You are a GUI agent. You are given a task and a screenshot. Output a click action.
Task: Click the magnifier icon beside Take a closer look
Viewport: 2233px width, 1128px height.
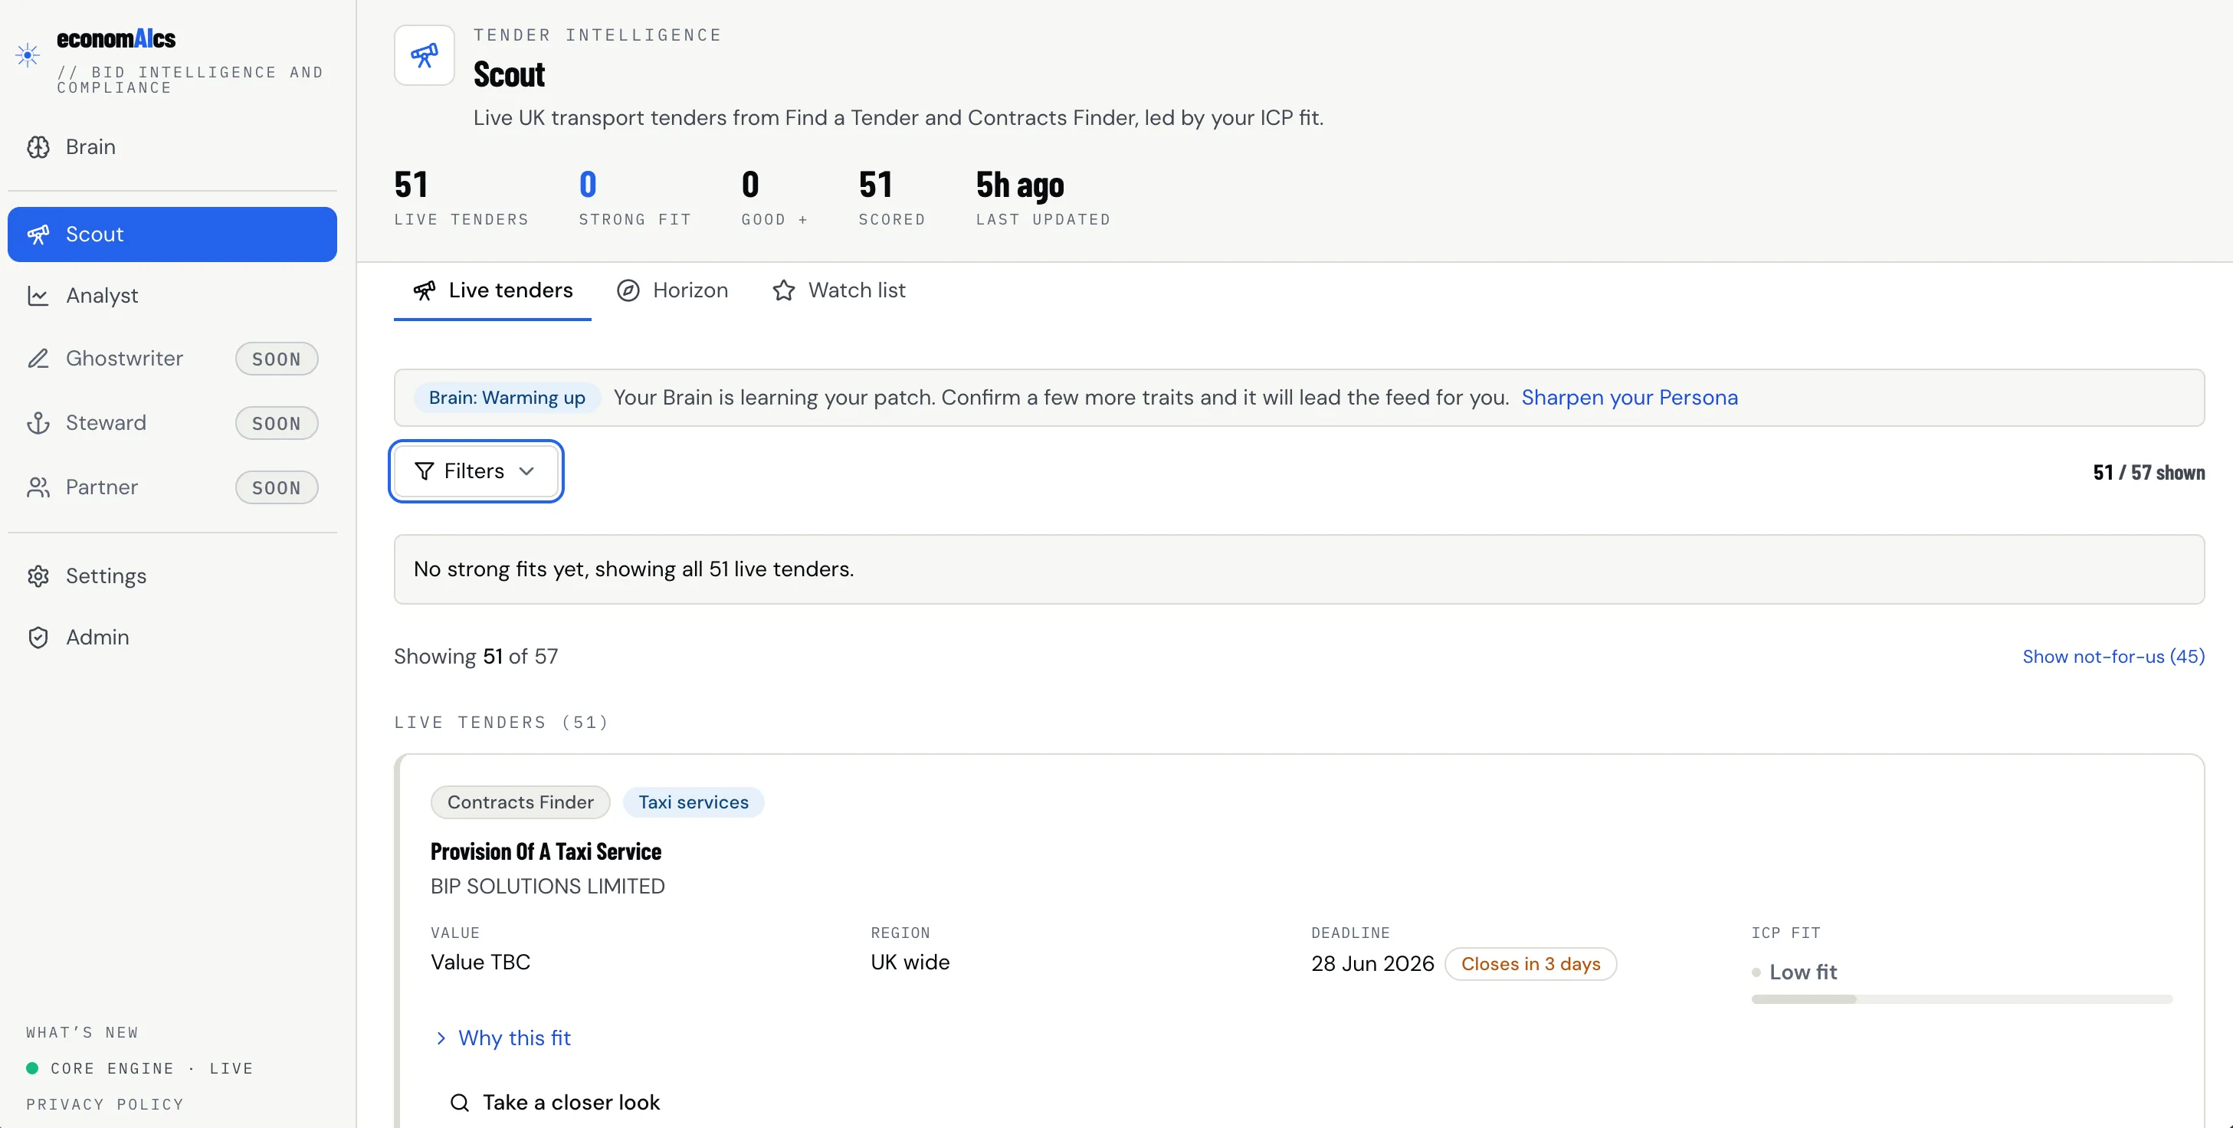coord(461,1102)
